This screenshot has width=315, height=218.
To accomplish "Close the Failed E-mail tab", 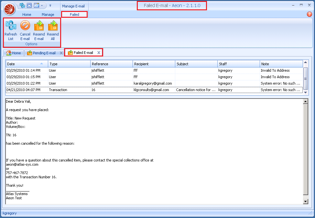I will 99,53.
